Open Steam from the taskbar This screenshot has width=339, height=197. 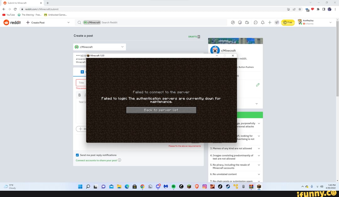(228, 187)
